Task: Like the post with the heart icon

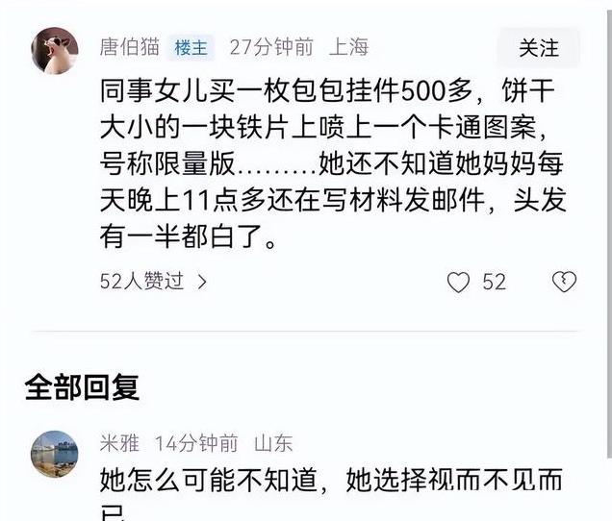Action: [x=458, y=282]
